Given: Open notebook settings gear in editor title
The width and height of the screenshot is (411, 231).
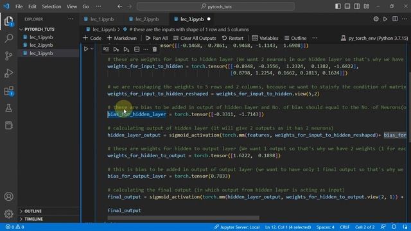Looking at the screenshot, I should click(x=376, y=19).
